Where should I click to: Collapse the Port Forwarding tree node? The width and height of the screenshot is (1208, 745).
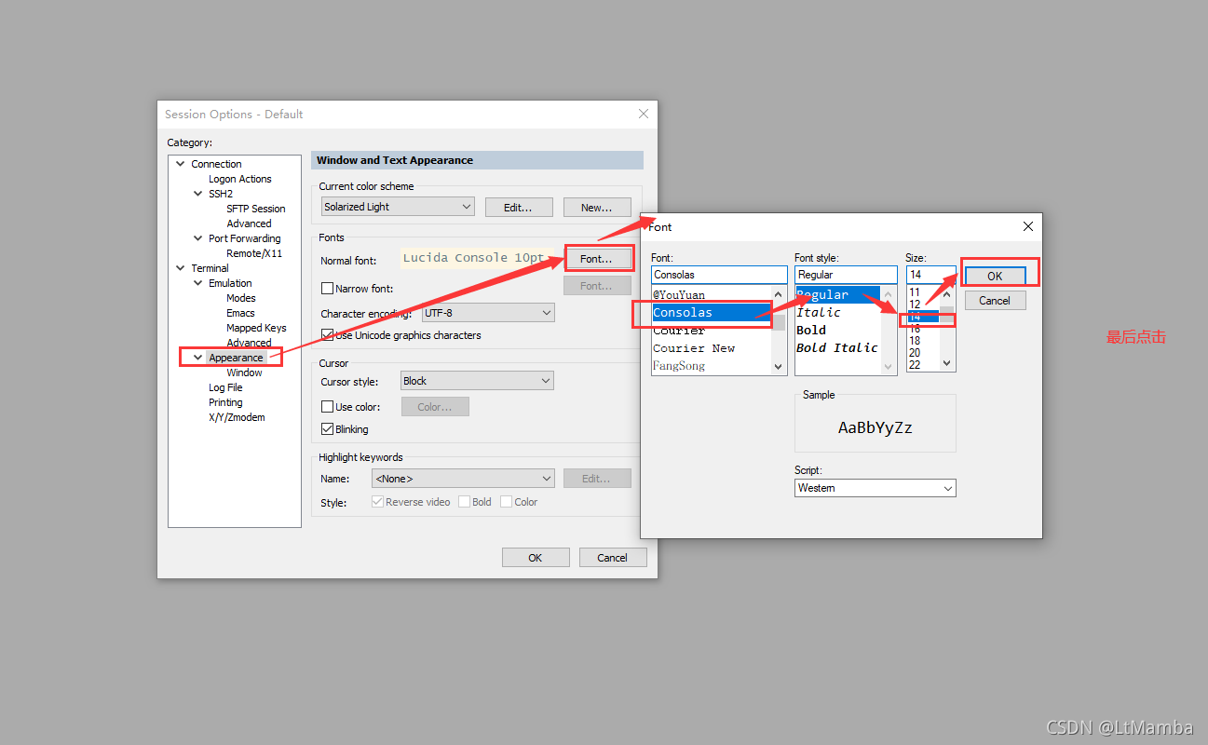[x=197, y=238]
